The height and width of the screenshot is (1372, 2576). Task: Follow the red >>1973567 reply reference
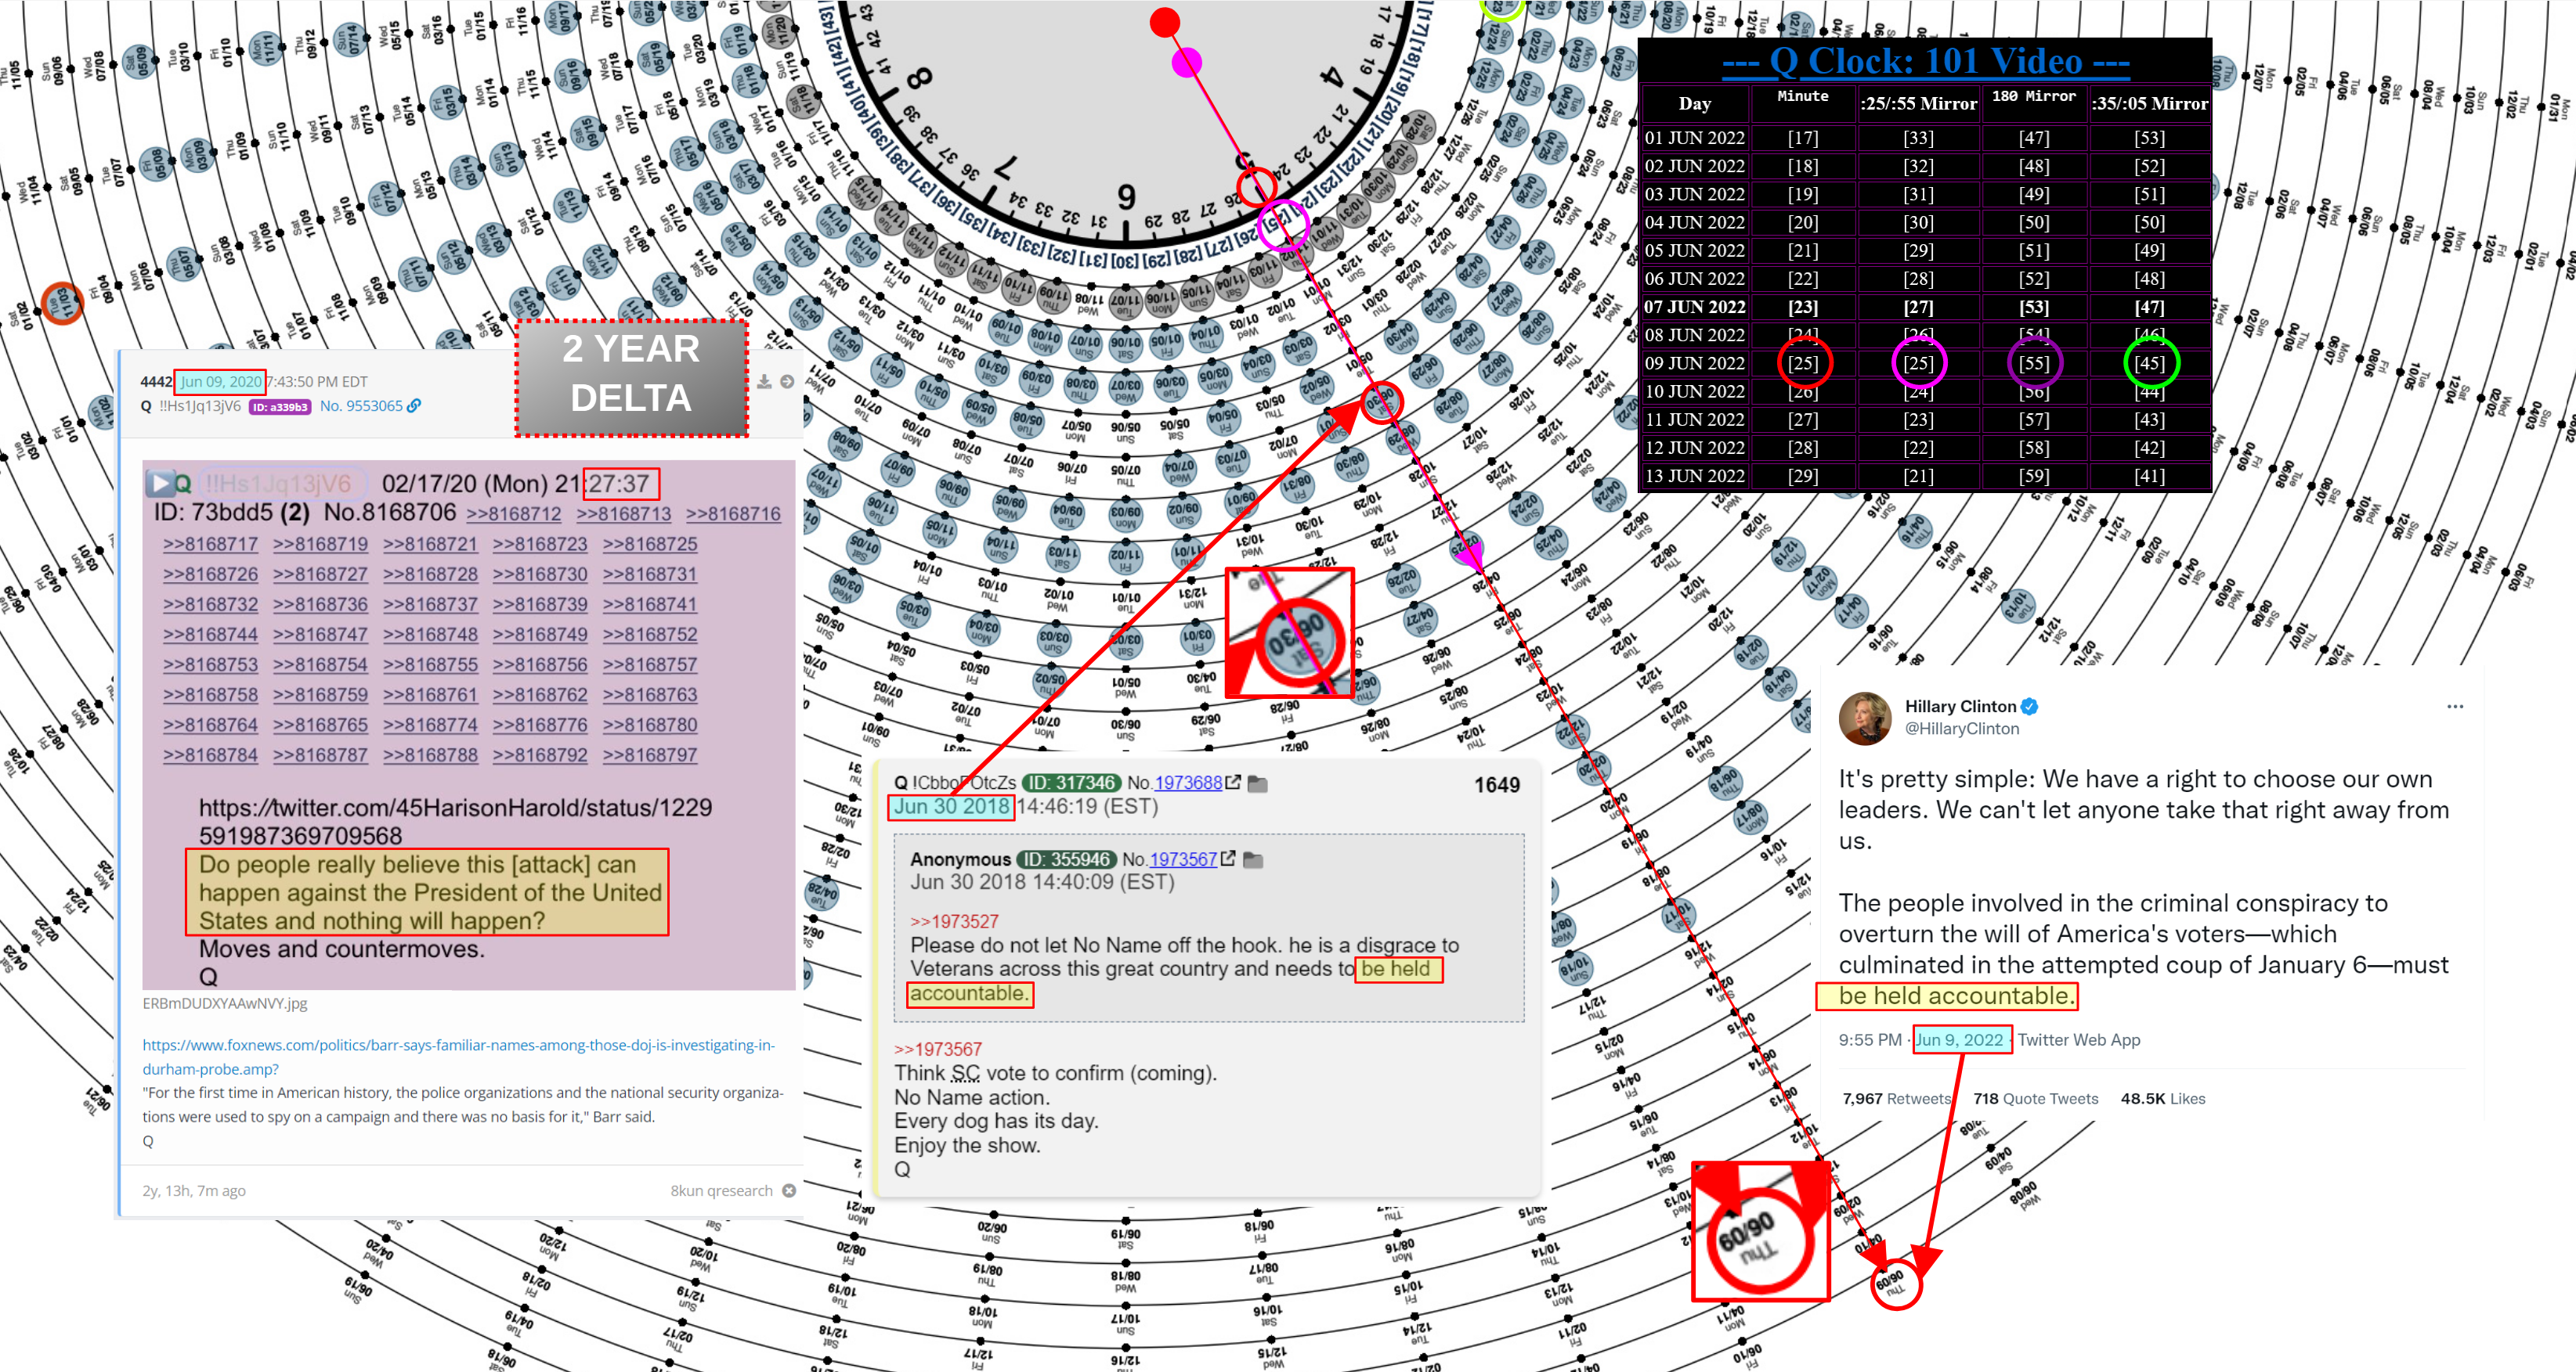coord(938,1048)
